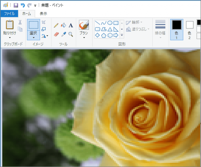Select the Magnifier tool
The height and width of the screenshot is (167, 201).
(71, 34)
